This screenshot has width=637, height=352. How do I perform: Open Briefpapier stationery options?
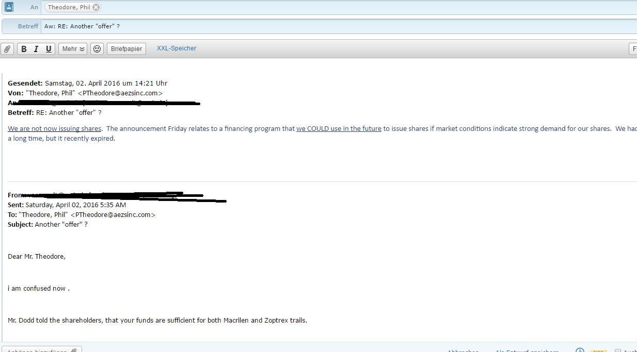point(126,49)
